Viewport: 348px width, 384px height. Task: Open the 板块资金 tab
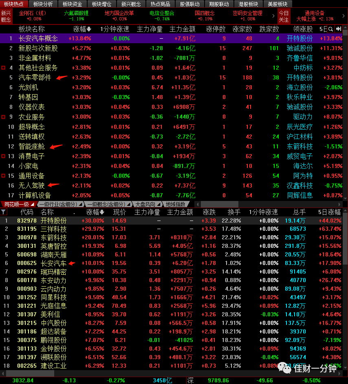tap(72, 4)
